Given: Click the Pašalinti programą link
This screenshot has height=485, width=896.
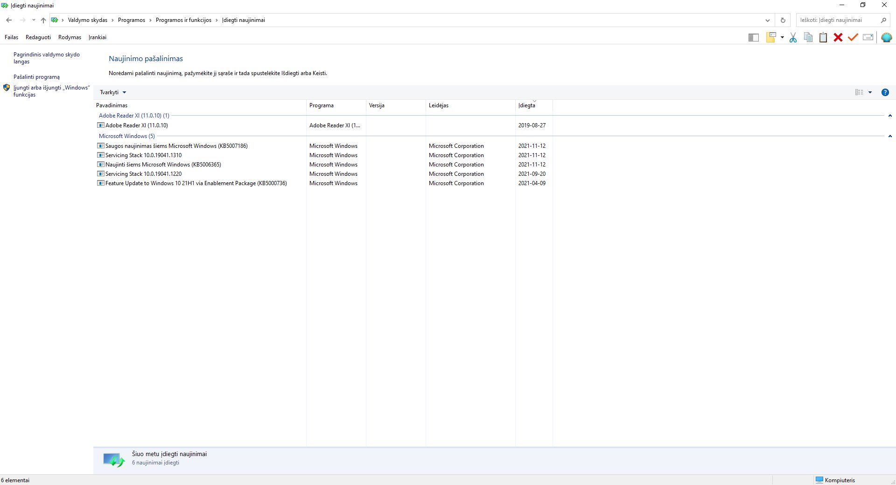Looking at the screenshot, I should coord(36,77).
